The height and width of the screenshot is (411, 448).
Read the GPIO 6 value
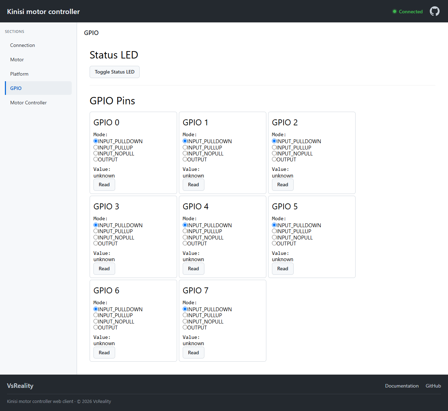point(104,353)
